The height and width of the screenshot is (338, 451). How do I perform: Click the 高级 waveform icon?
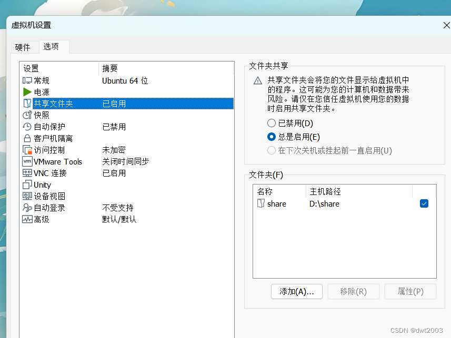tap(27, 219)
